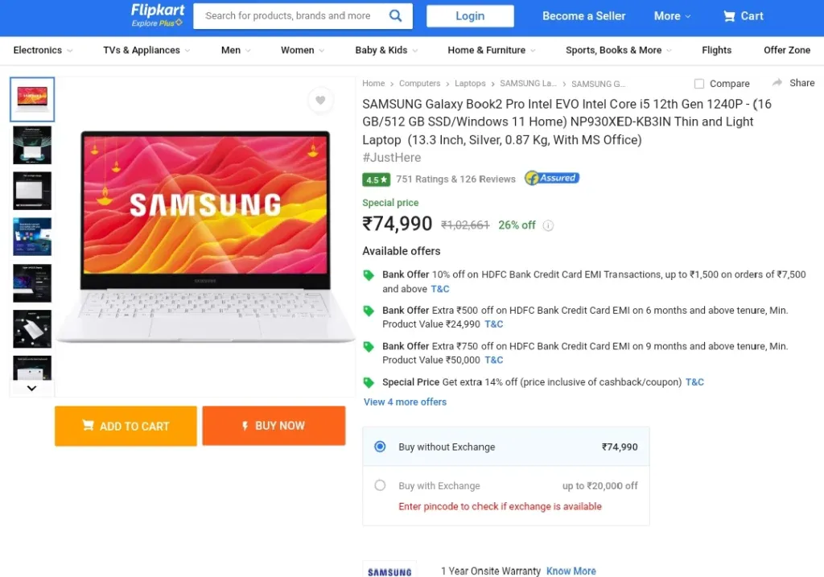Image resolution: width=824 pixels, height=577 pixels.
Task: Tick the Compare checkbox
Action: click(x=698, y=84)
